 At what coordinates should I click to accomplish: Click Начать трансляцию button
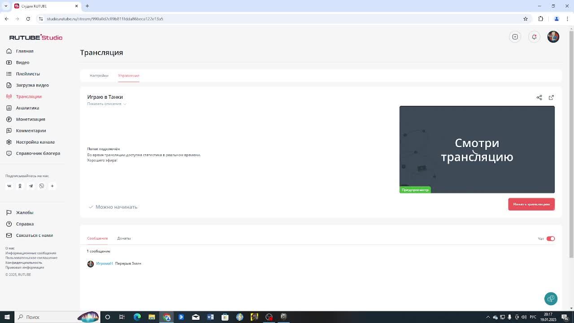coord(531,204)
